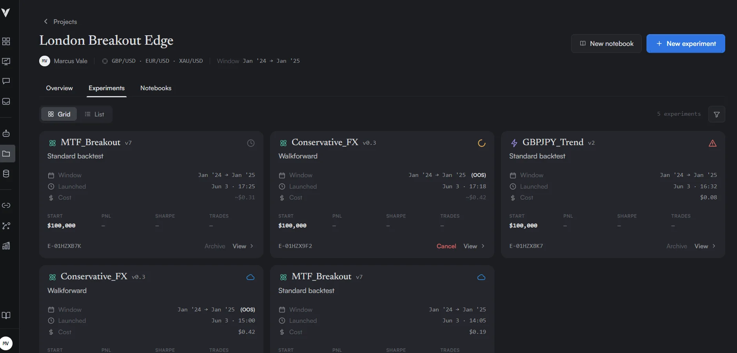The width and height of the screenshot is (737, 353).
Task: View the MTF_Breakout E-01HZXB7K experiment
Action: tap(243, 246)
